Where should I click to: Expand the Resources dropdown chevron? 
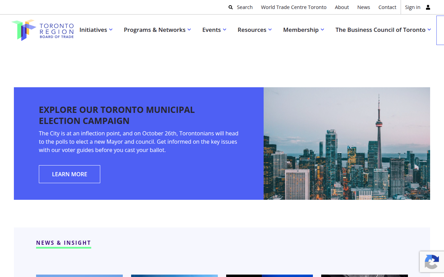click(x=270, y=30)
